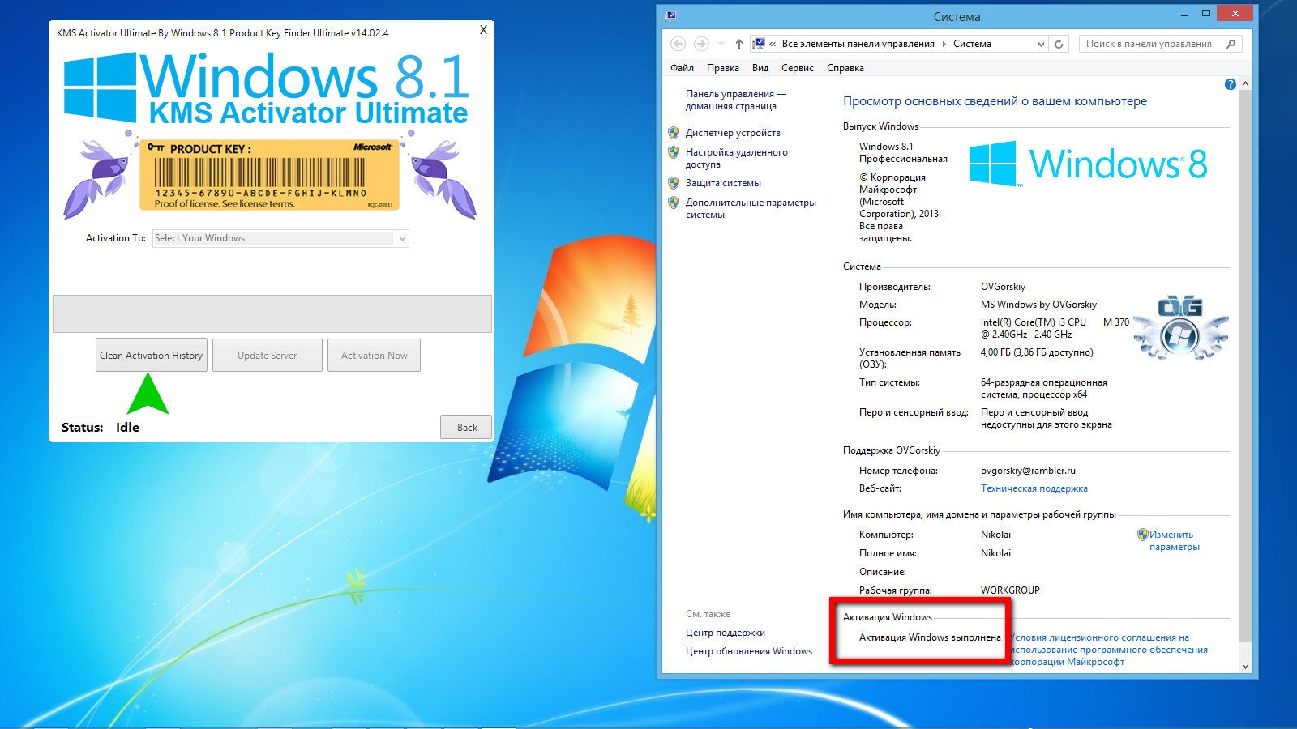Open the Правка menu
1297x729 pixels.
722,68
